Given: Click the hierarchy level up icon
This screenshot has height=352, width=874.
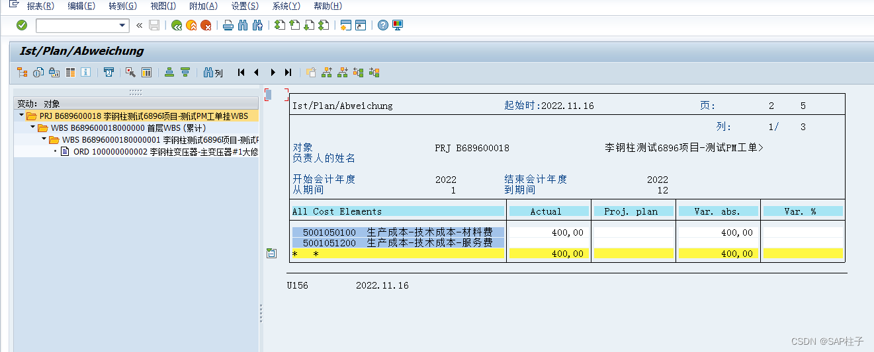Looking at the screenshot, I should tap(326, 73).
